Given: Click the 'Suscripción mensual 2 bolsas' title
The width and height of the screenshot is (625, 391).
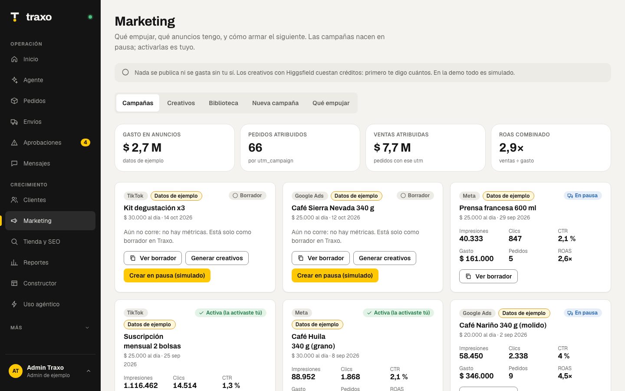Looking at the screenshot, I should [x=152, y=341].
